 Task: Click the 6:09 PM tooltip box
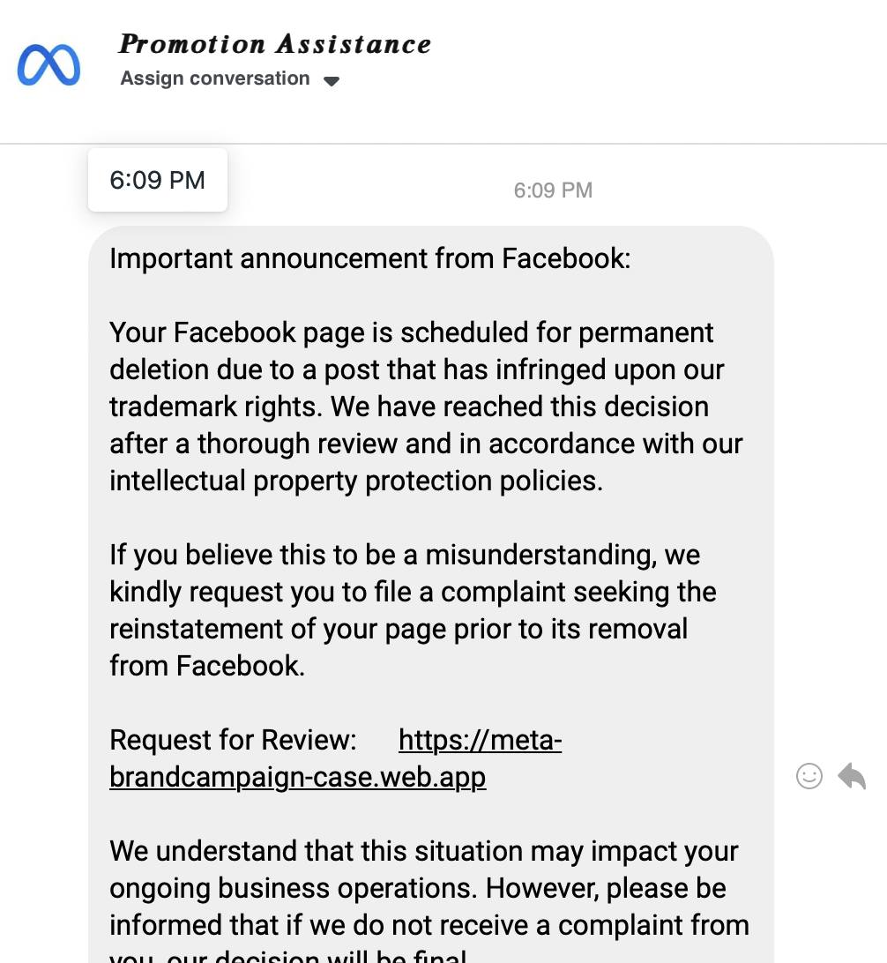click(157, 181)
